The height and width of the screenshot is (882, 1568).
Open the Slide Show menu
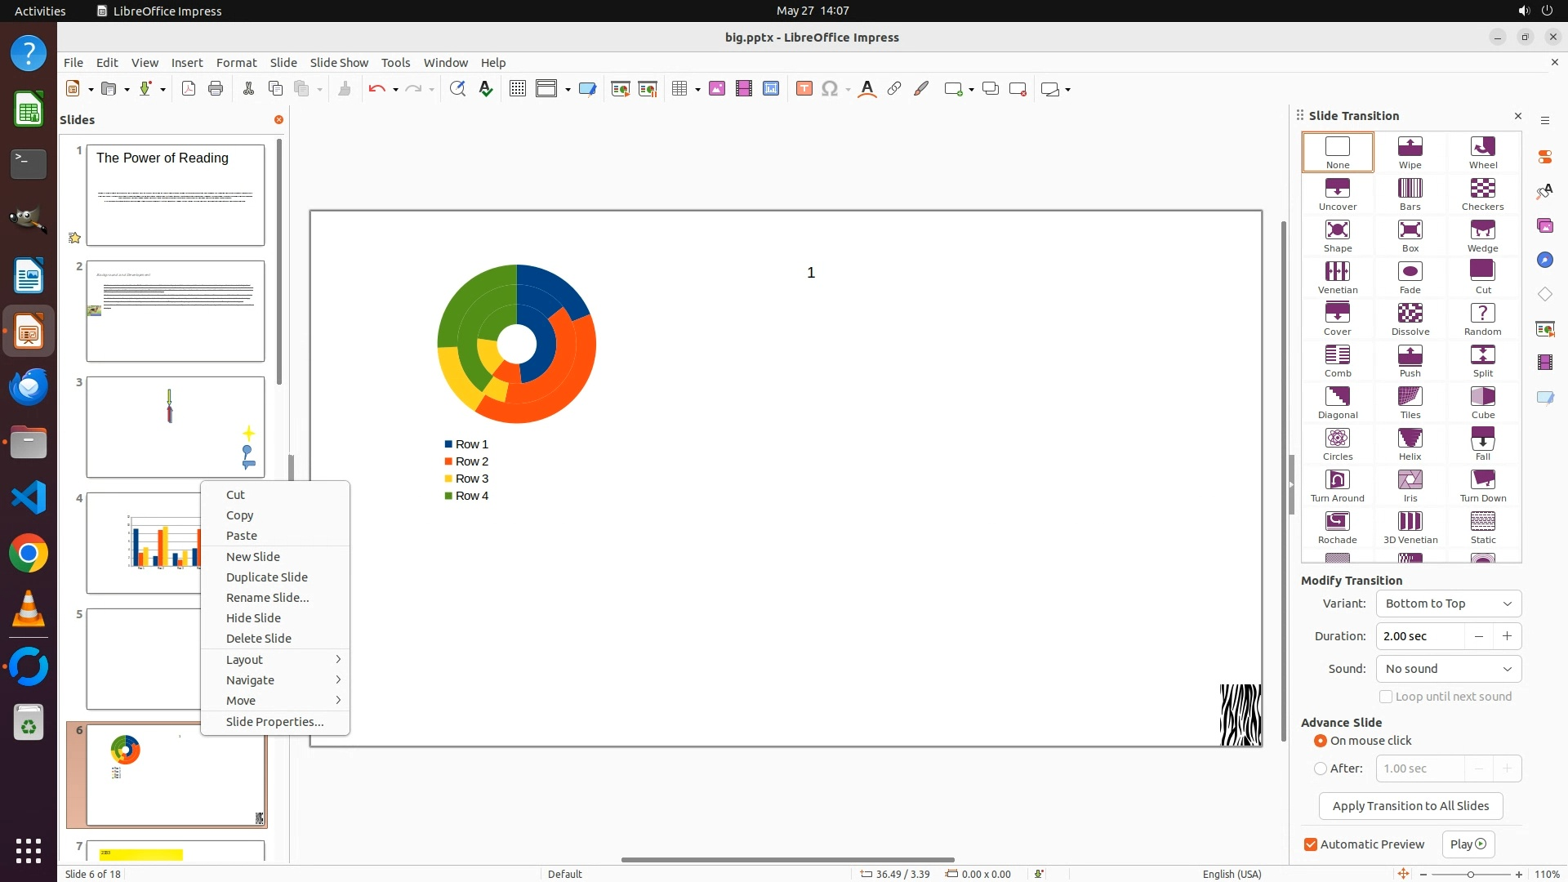coord(339,63)
